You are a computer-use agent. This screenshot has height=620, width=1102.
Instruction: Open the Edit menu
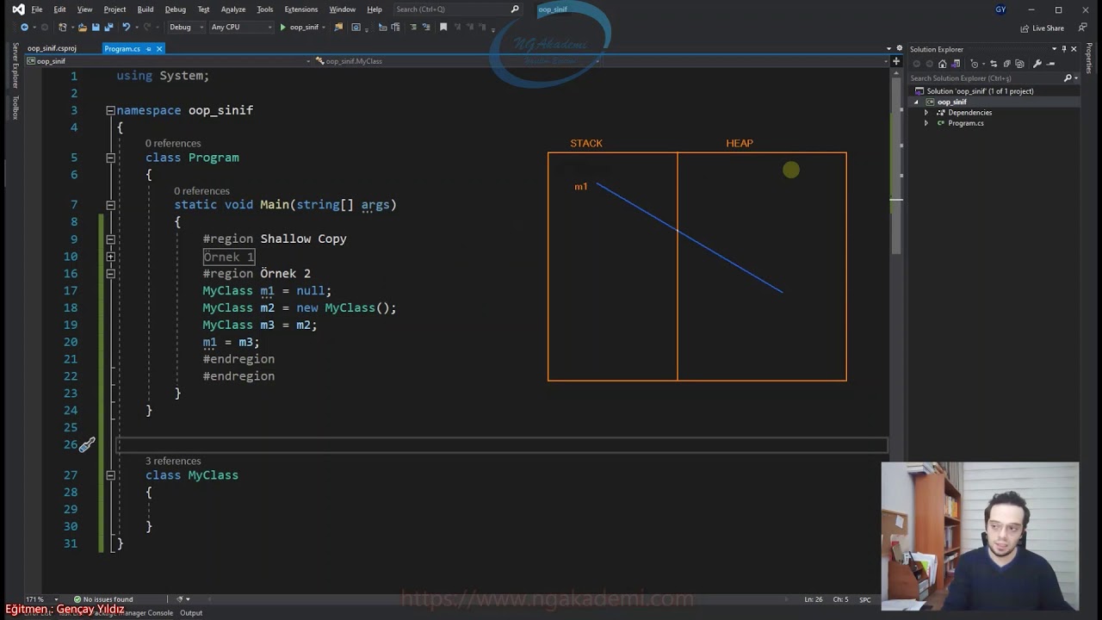coord(59,9)
